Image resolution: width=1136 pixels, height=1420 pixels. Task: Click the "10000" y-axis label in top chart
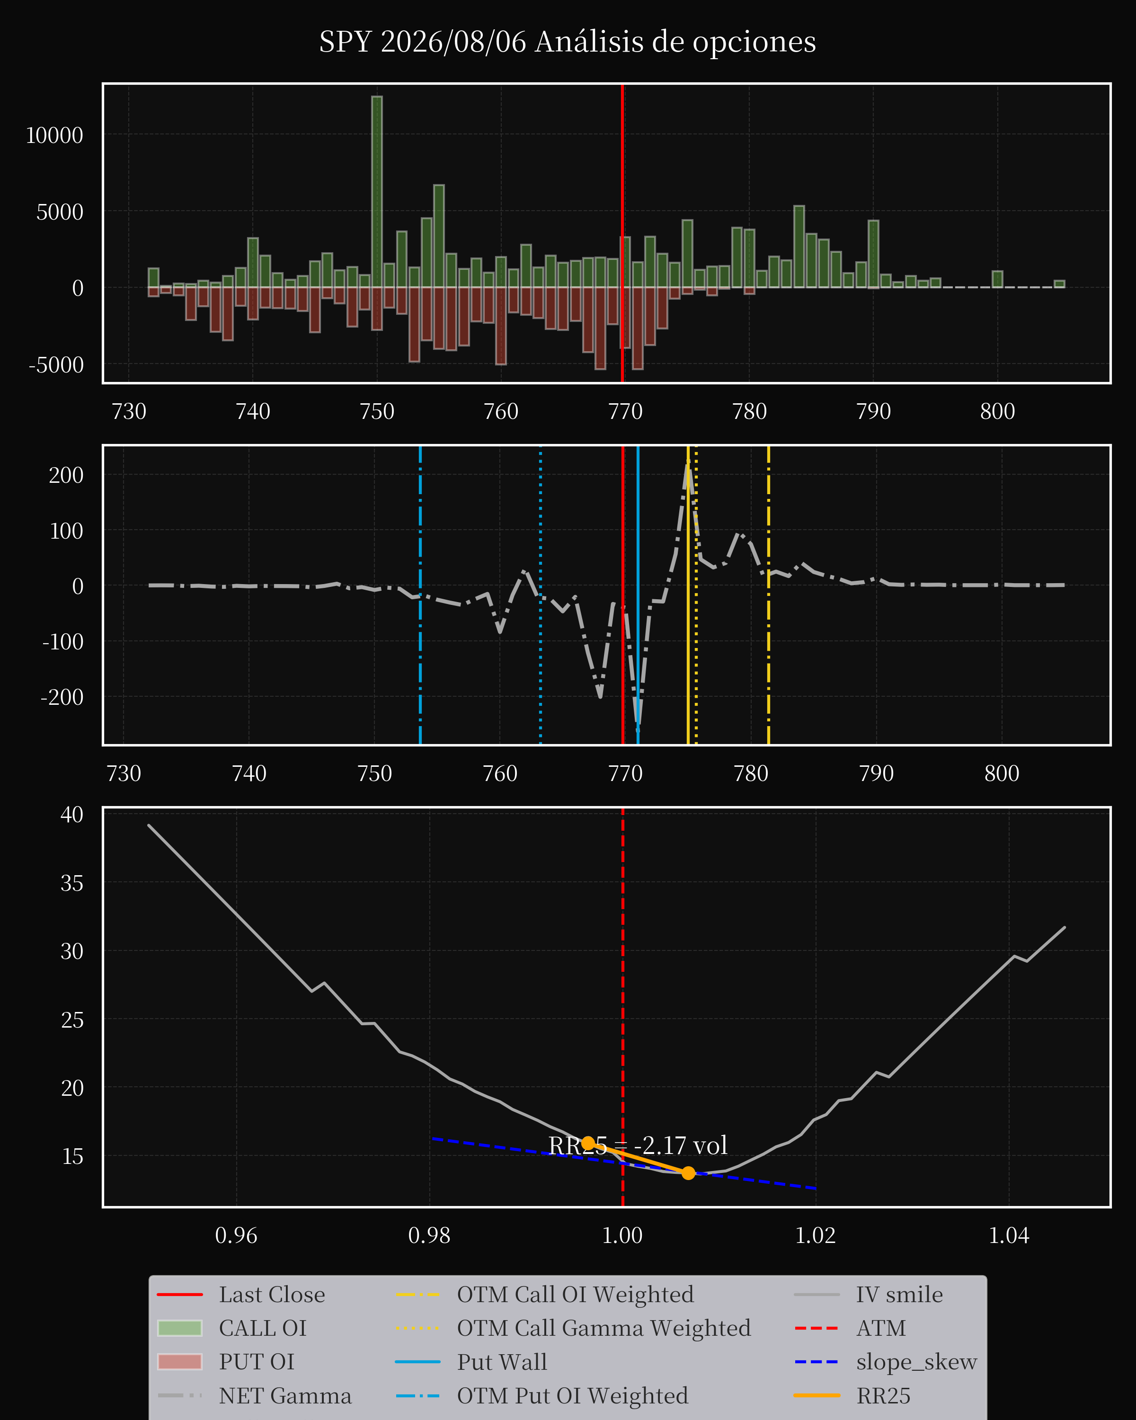click(54, 136)
